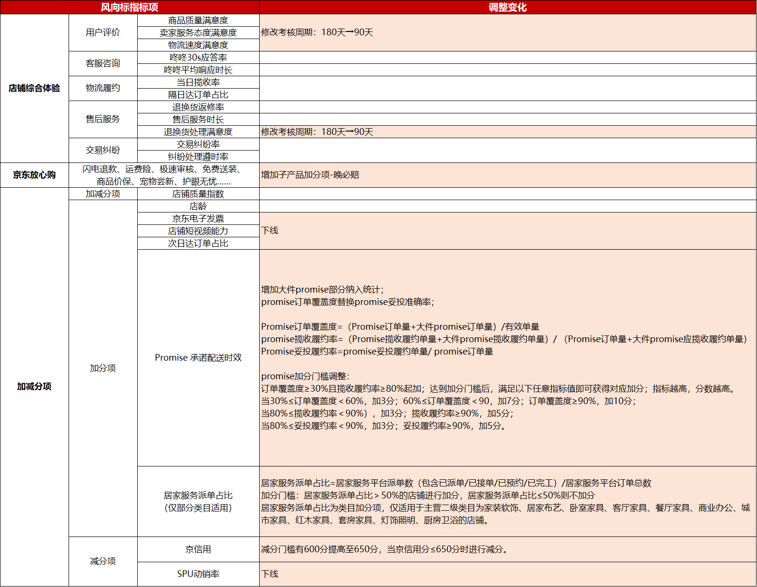Select the 店铺质量指数 cell
This screenshot has width=757, height=587.
[198, 194]
